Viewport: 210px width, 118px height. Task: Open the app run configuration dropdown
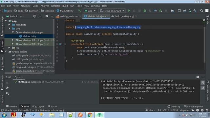(90, 11)
